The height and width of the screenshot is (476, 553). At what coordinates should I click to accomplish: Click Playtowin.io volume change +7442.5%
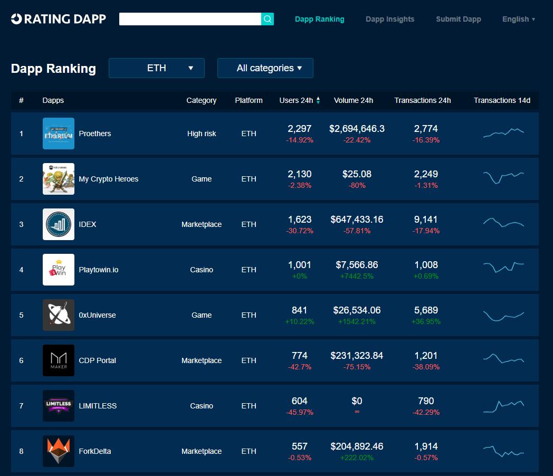(x=357, y=276)
